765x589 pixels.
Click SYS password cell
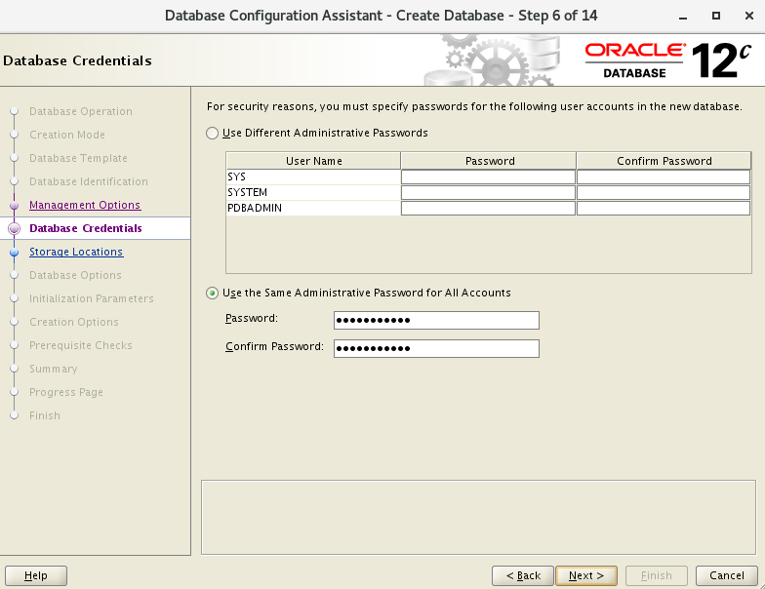[x=488, y=177]
